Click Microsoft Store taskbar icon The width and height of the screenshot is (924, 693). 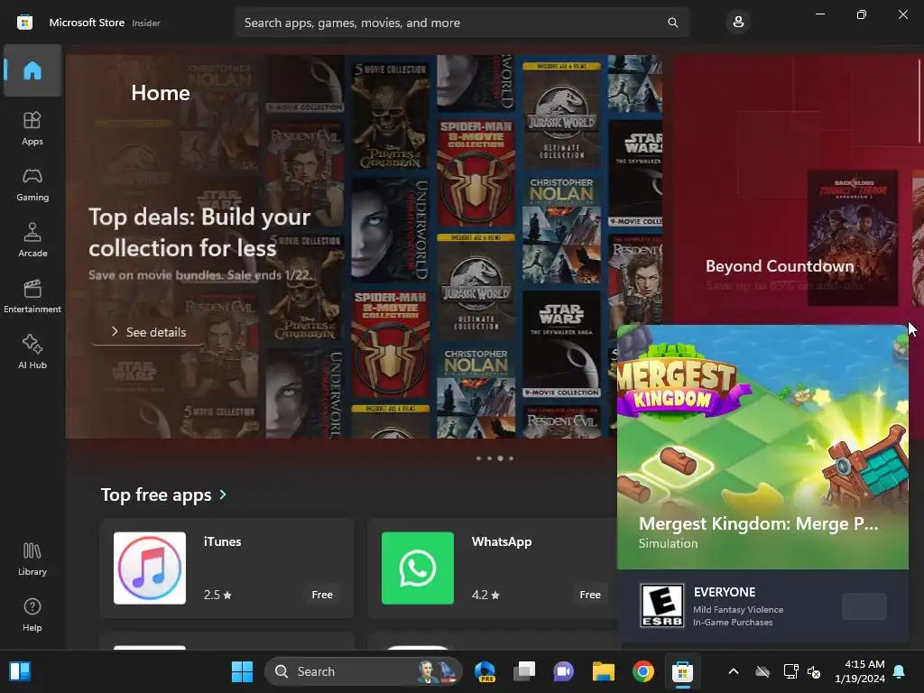[682, 671]
